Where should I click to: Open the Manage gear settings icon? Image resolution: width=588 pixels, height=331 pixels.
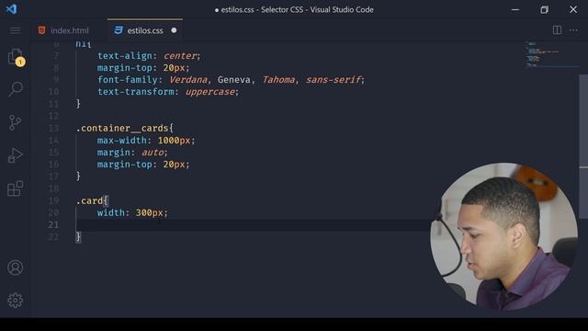(15, 301)
